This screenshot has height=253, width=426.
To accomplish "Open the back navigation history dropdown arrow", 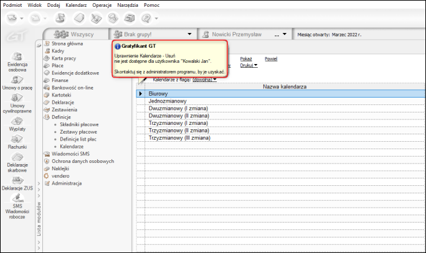I will [22, 19].
